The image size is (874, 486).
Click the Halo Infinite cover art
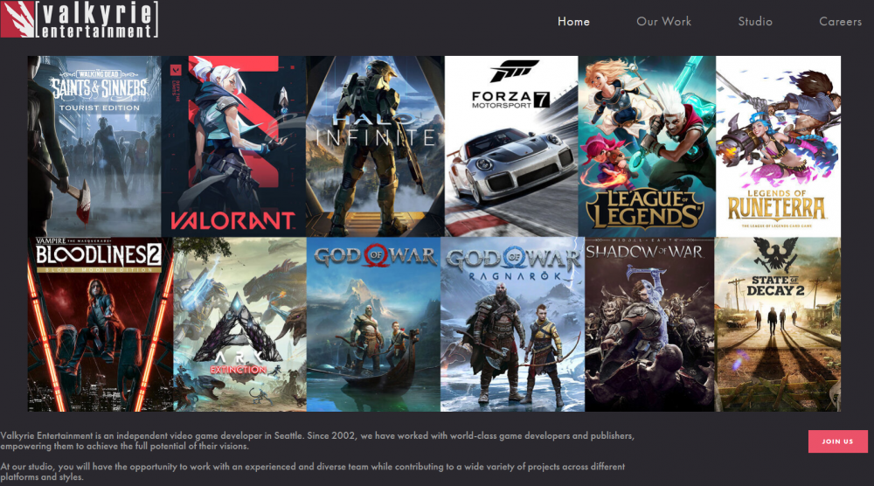pos(375,146)
